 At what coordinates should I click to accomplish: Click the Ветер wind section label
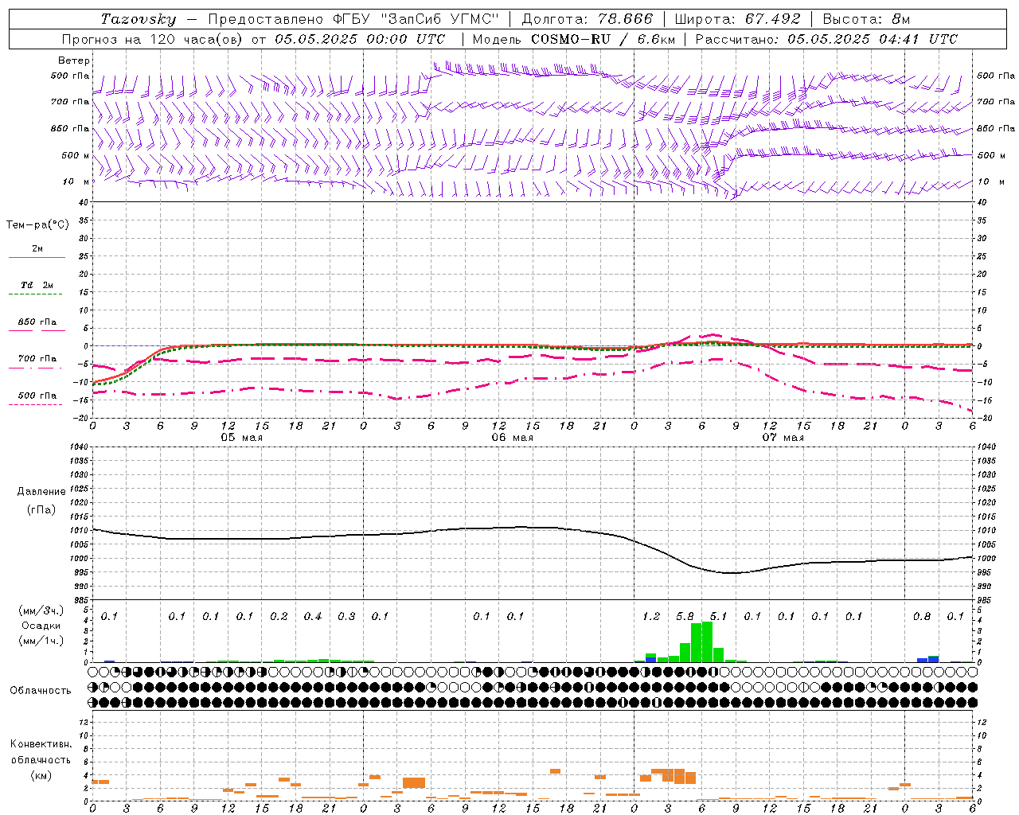pos(73,60)
